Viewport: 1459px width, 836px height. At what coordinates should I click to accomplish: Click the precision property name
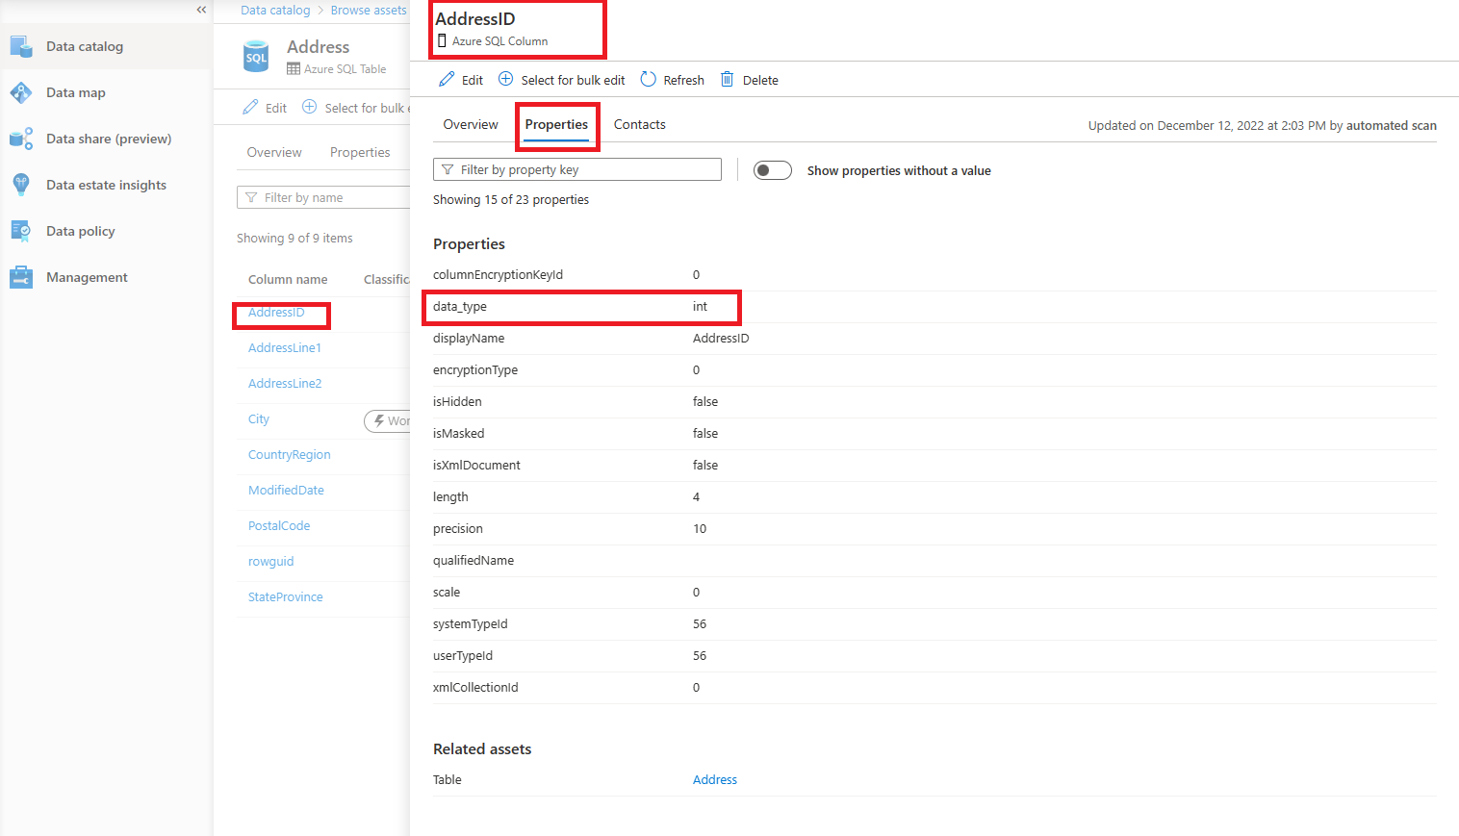pyautogui.click(x=458, y=529)
